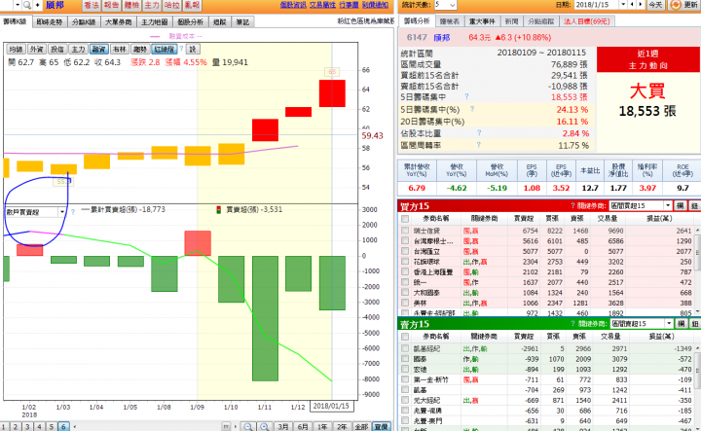Open the 交易屬性 link
Viewport: 701px width, 431px height.
(323, 5)
